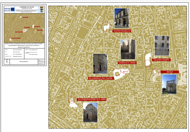
Task: Click the dashed circle marker at the Sedile
Action: point(155,72)
